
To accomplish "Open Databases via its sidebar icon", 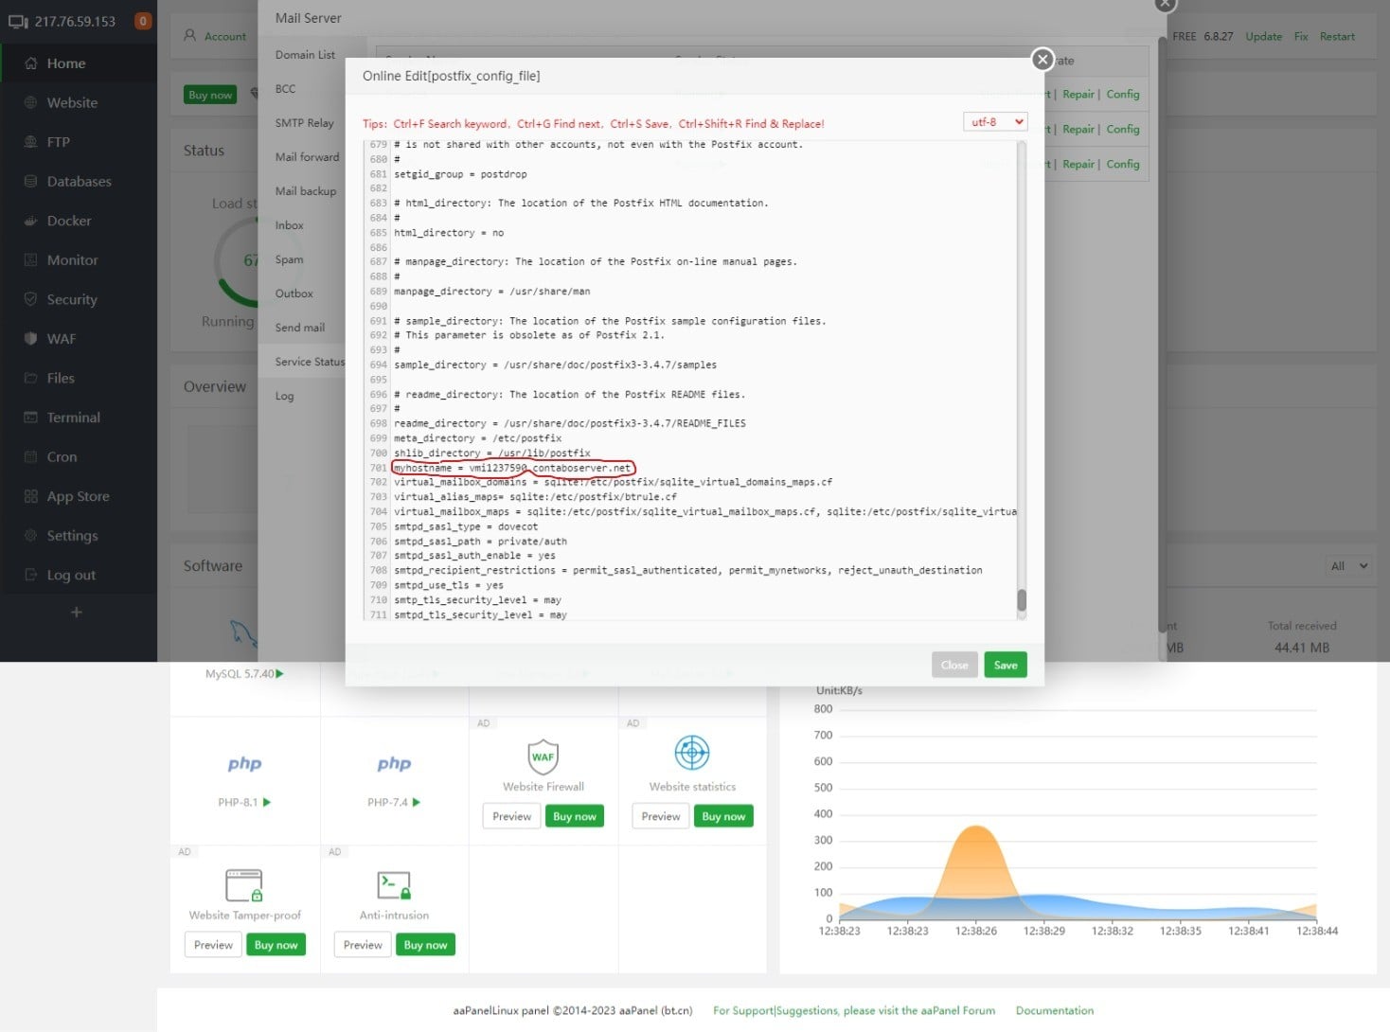I will (30, 181).
